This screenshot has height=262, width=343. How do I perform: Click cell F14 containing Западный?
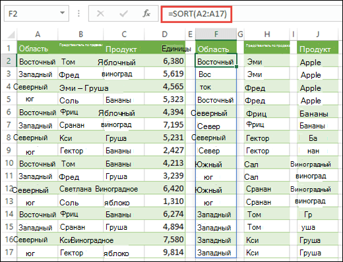(x=216, y=213)
